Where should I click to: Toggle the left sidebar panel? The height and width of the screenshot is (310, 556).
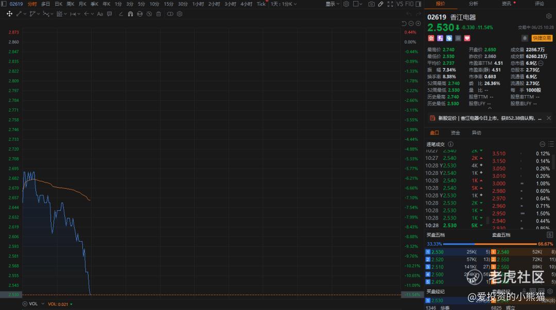[x=4, y=4]
